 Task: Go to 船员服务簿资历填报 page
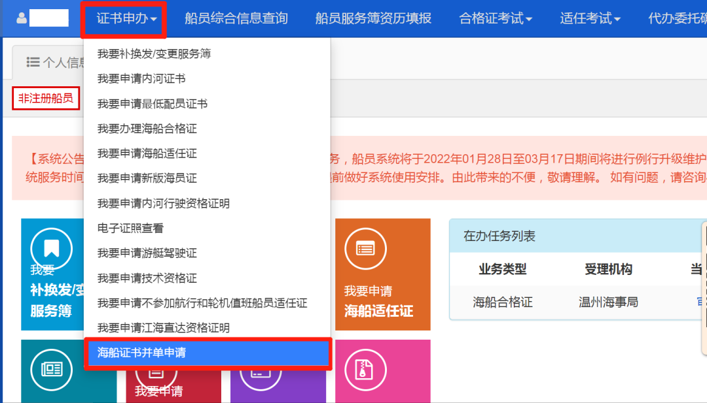click(x=373, y=18)
